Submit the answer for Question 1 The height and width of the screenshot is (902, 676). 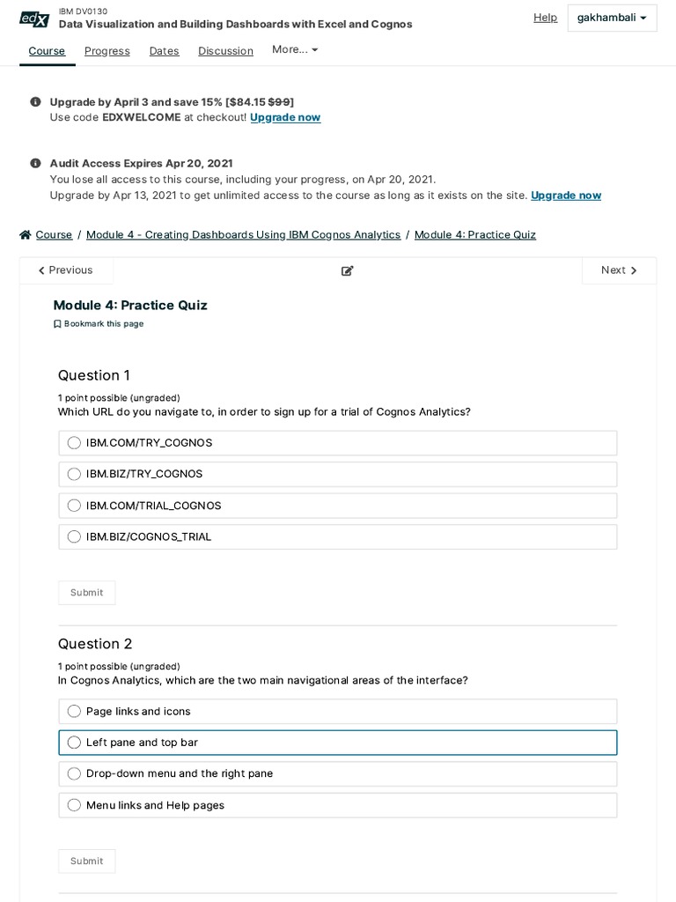(86, 593)
